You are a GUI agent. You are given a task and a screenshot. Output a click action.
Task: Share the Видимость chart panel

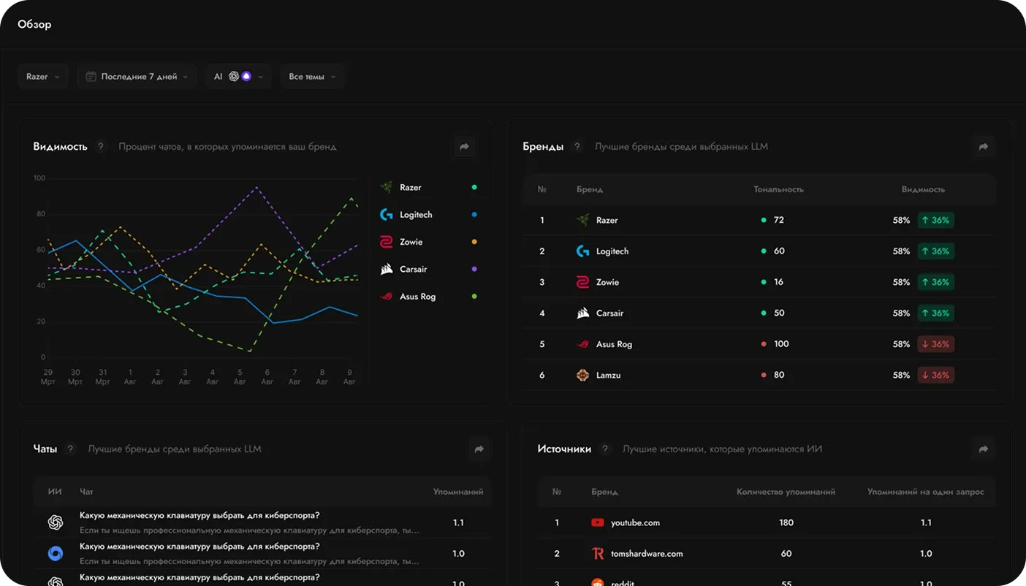[464, 147]
